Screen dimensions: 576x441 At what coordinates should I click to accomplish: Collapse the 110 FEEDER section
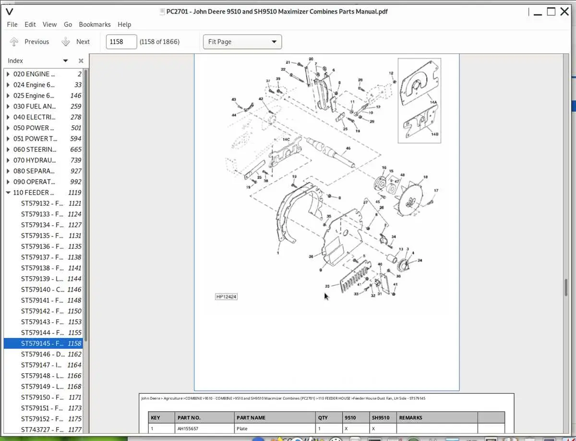point(8,193)
